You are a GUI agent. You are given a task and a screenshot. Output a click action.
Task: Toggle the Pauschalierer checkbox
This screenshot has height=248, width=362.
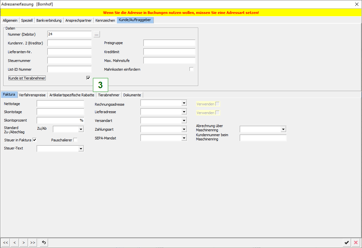tap(75, 140)
